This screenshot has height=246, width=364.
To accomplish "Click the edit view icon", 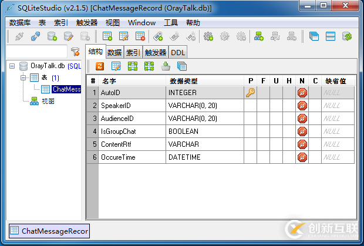I will pyautogui.click(x=275, y=36).
